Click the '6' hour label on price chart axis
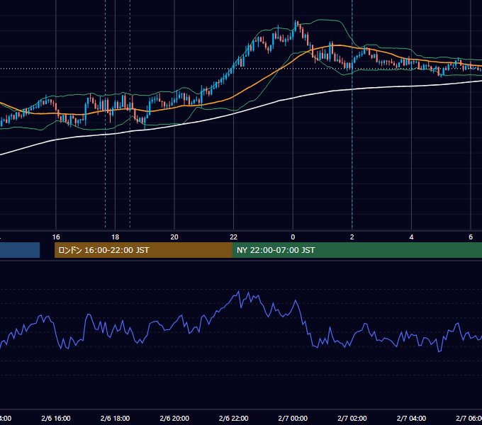The height and width of the screenshot is (425, 482). [471, 237]
